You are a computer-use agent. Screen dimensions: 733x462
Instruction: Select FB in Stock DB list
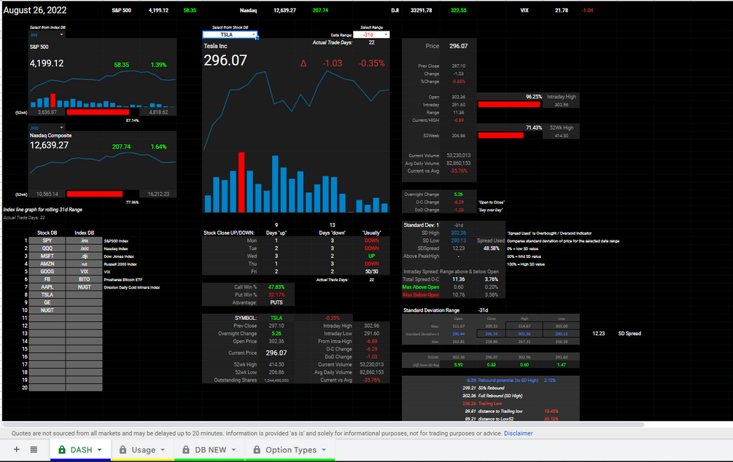click(x=47, y=279)
